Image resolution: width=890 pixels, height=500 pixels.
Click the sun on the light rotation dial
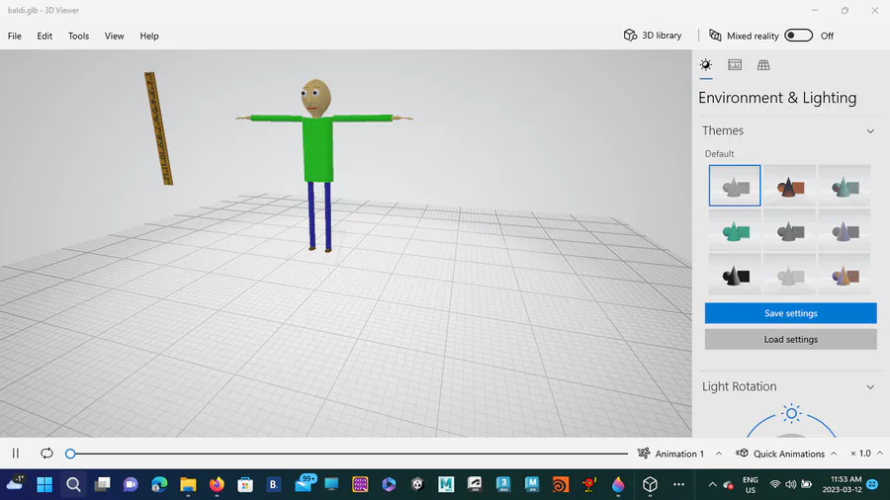click(791, 413)
